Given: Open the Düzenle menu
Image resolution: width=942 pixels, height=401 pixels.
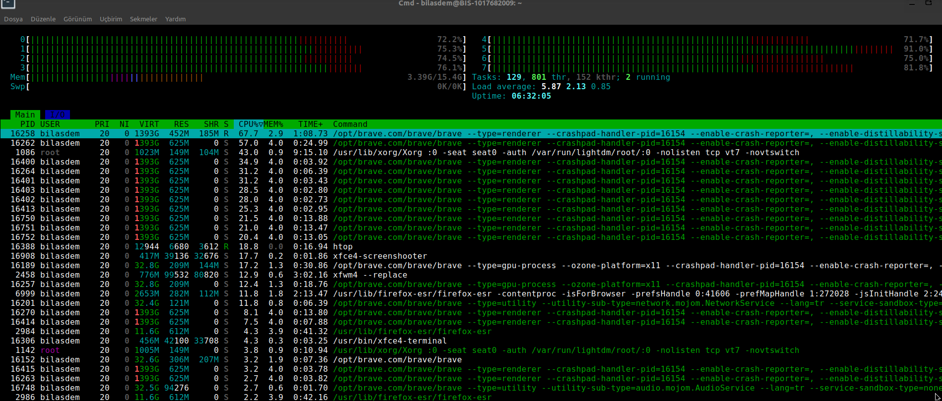Looking at the screenshot, I should click(x=43, y=19).
